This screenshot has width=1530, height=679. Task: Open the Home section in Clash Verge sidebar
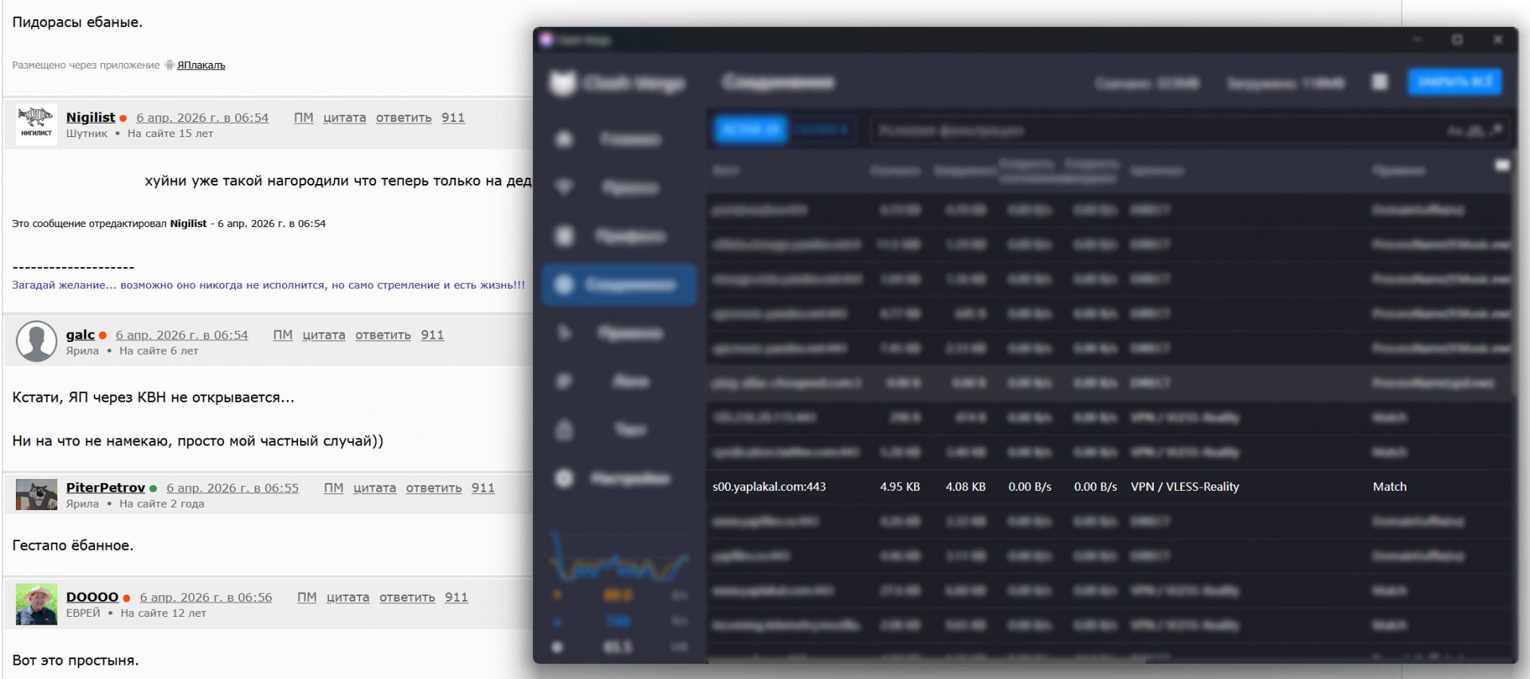(620, 139)
